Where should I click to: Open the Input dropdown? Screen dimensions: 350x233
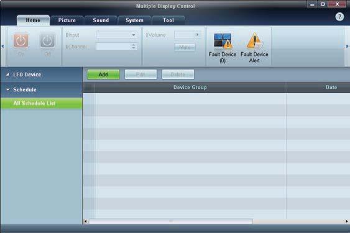116,35
